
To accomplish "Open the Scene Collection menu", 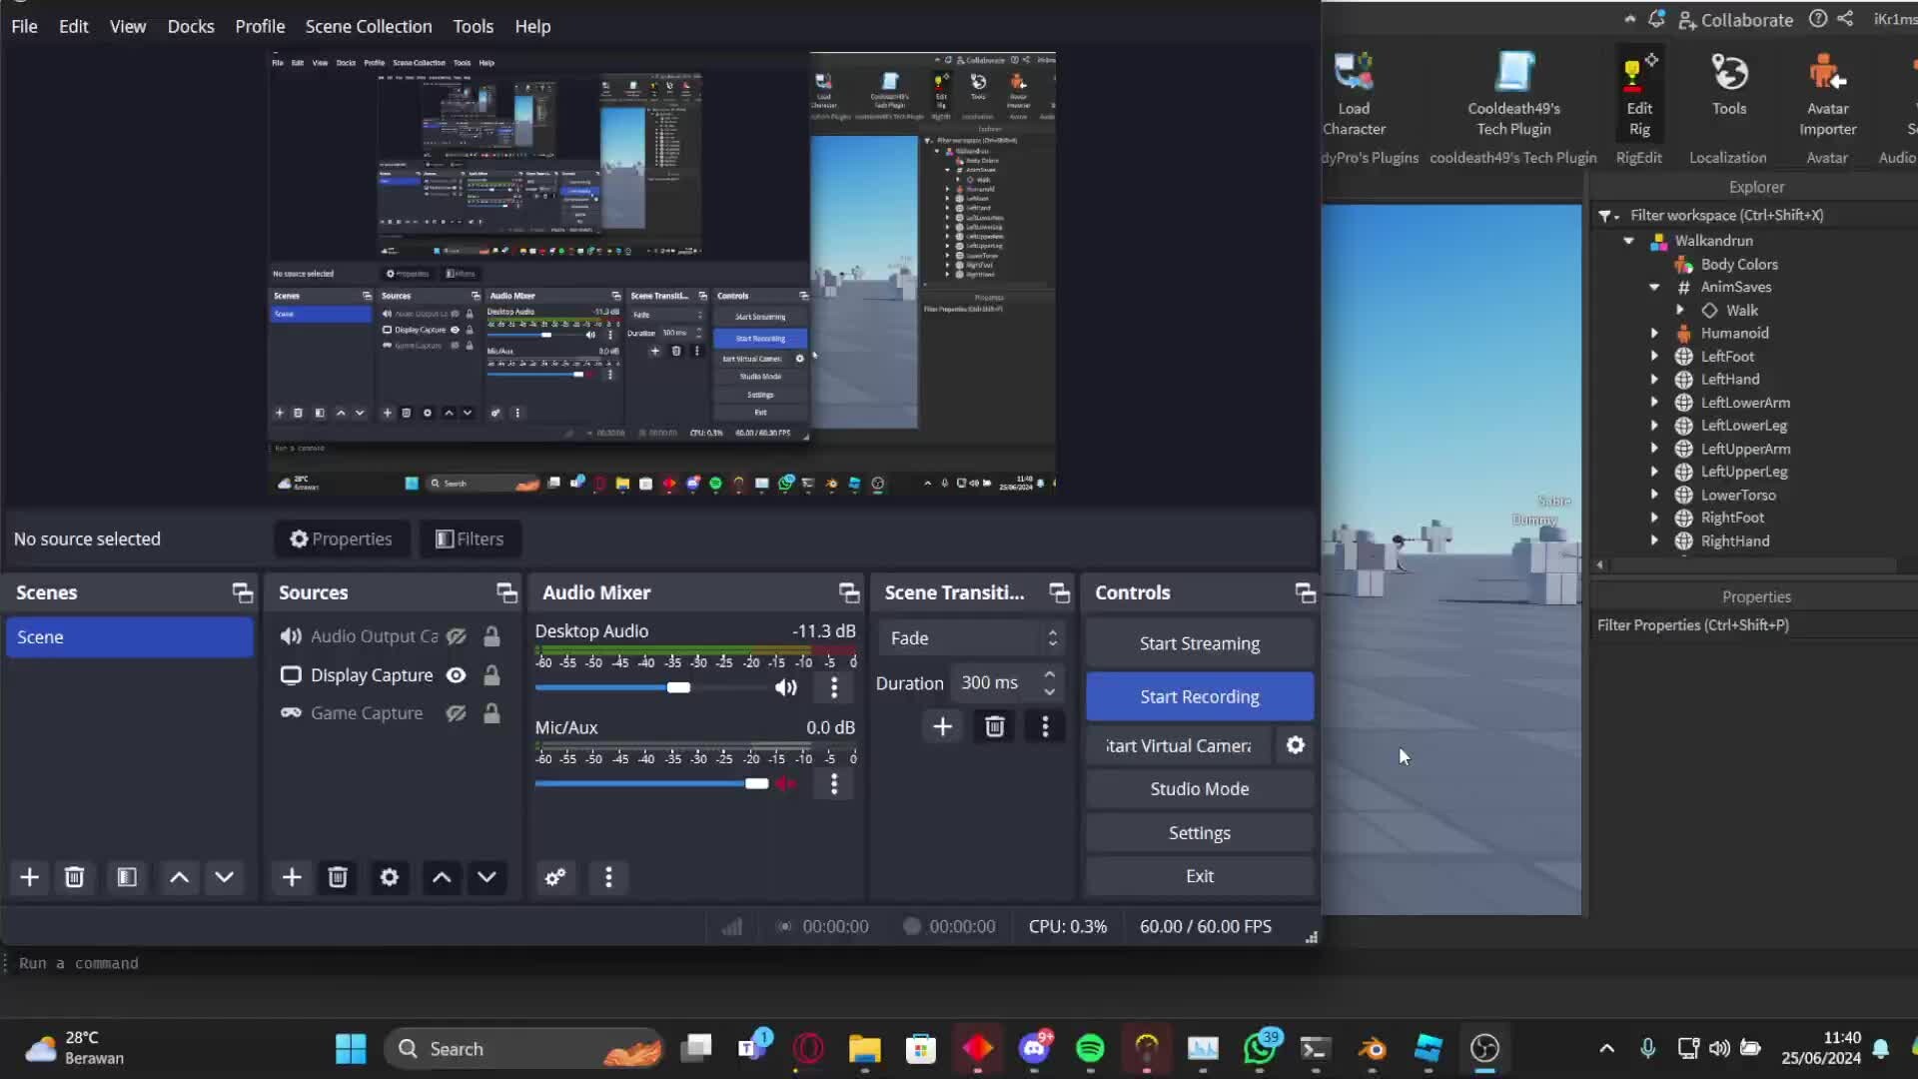I will (x=368, y=27).
